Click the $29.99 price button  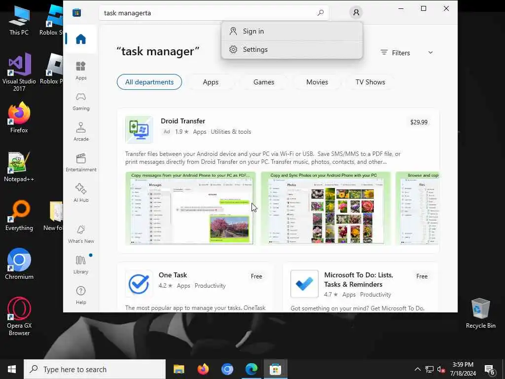pyautogui.click(x=419, y=122)
